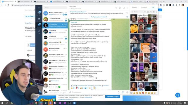React with the red heart on the post
Image resolution: width=188 pixels, height=105 pixels.
(x=77, y=88)
